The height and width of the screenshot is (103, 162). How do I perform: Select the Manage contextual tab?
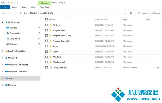[x=44, y=3]
